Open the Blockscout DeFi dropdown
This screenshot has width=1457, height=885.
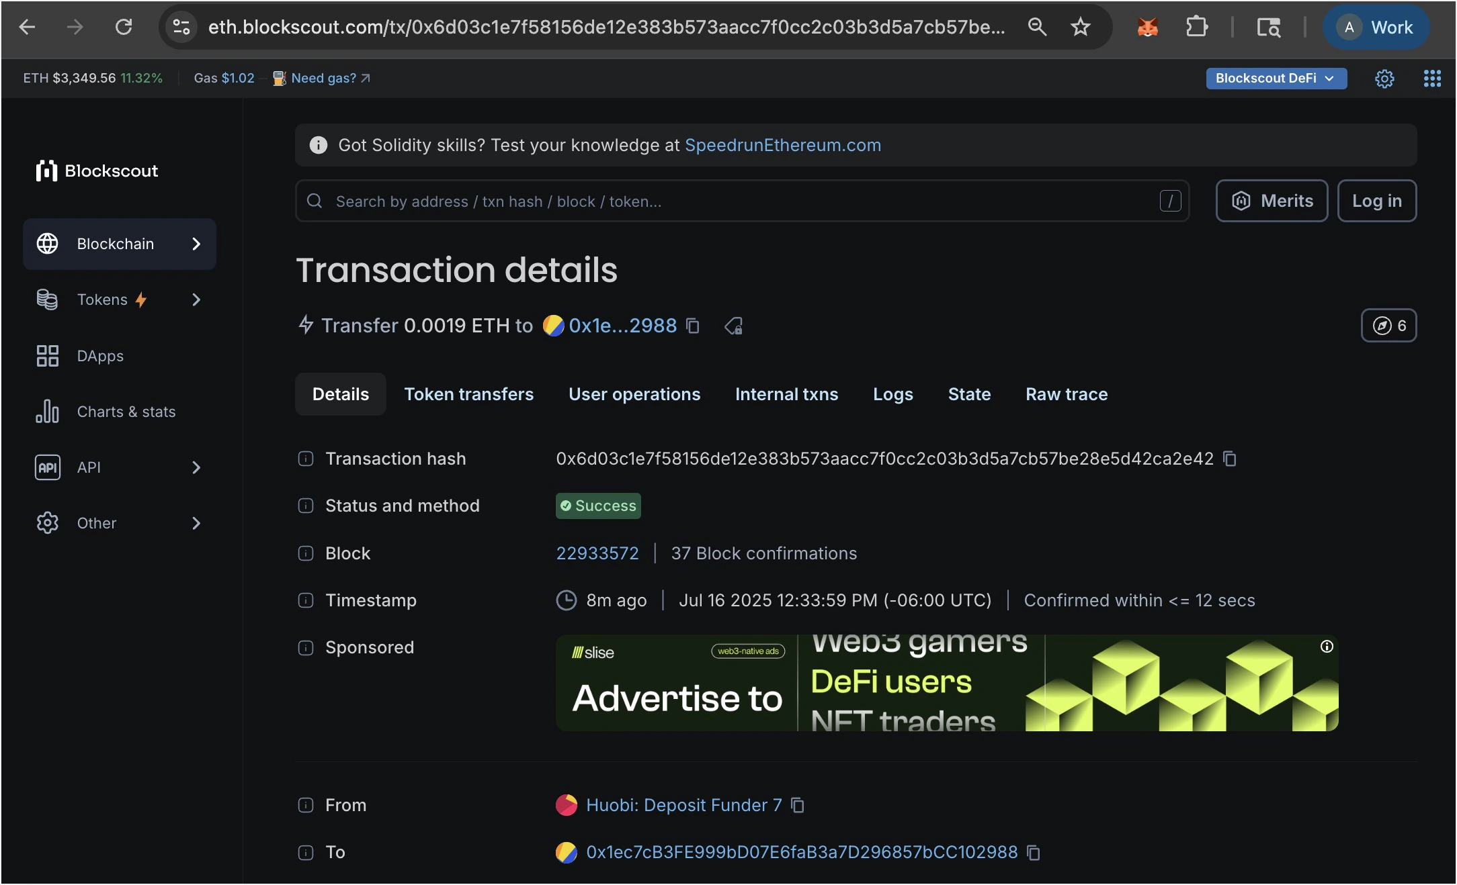tap(1275, 78)
